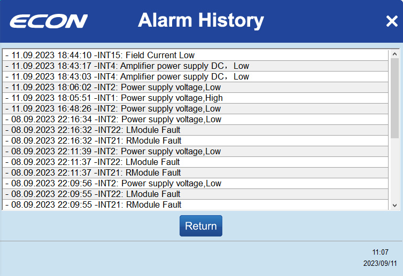Click the Alarm History title text

(x=201, y=21)
